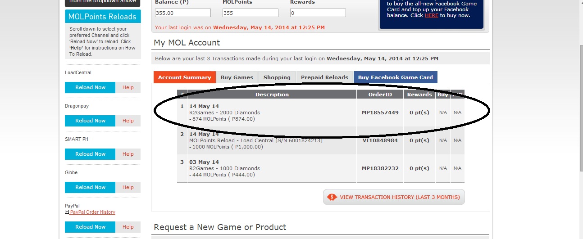Open the Buy Facebook Game Card tab

pos(396,77)
